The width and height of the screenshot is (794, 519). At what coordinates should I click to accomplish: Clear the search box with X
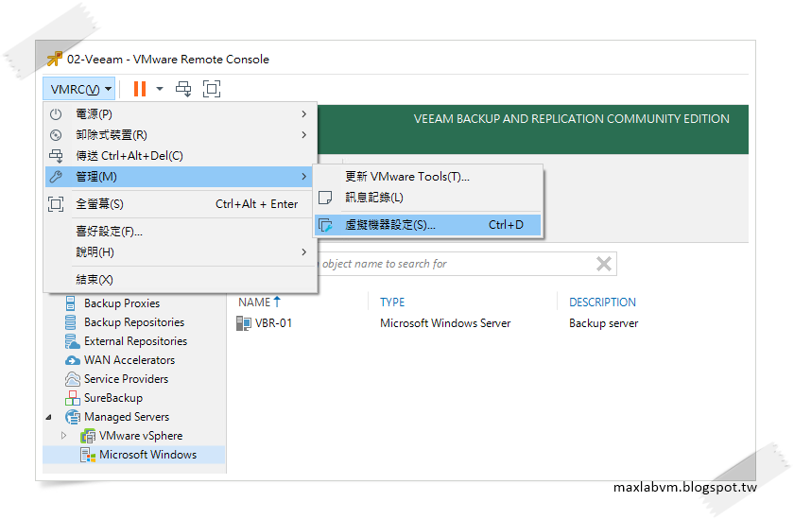click(604, 264)
